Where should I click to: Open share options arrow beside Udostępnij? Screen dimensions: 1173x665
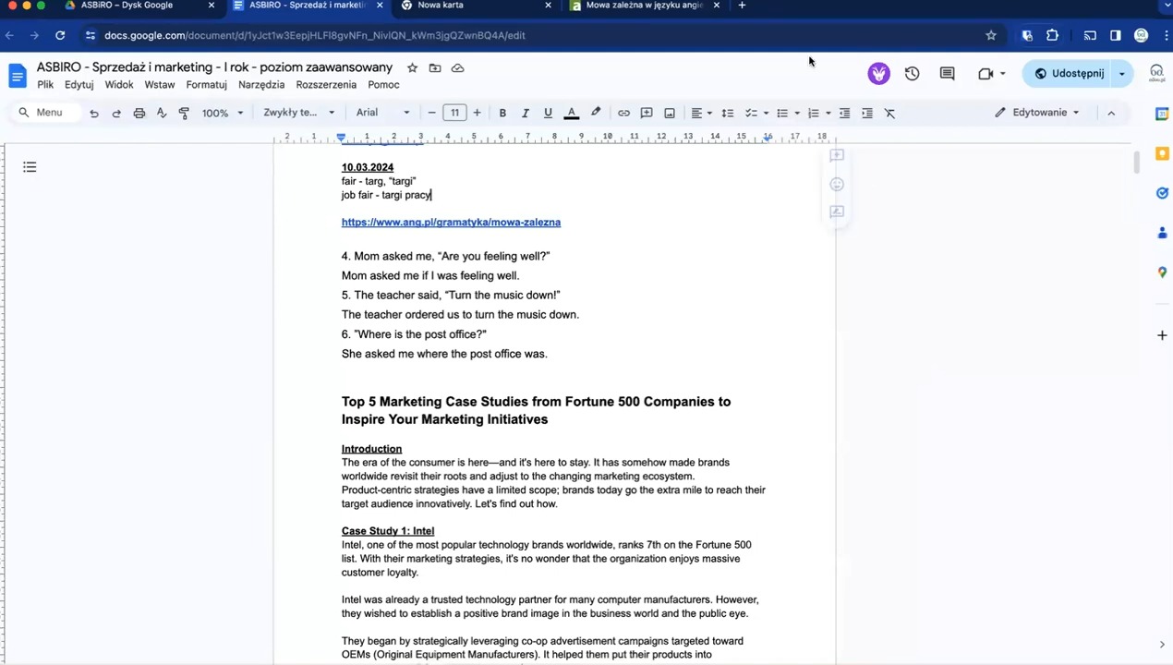pyautogui.click(x=1122, y=74)
